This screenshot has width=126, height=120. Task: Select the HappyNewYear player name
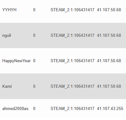[17, 61]
